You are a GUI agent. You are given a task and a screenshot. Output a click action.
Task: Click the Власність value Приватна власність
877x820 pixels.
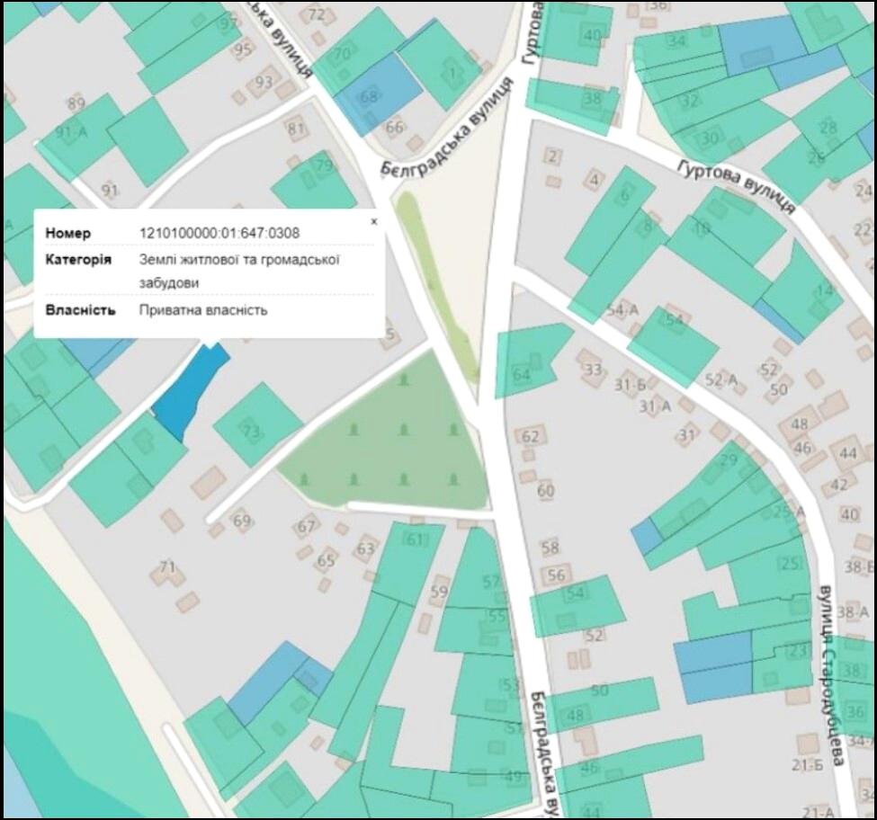(x=203, y=310)
